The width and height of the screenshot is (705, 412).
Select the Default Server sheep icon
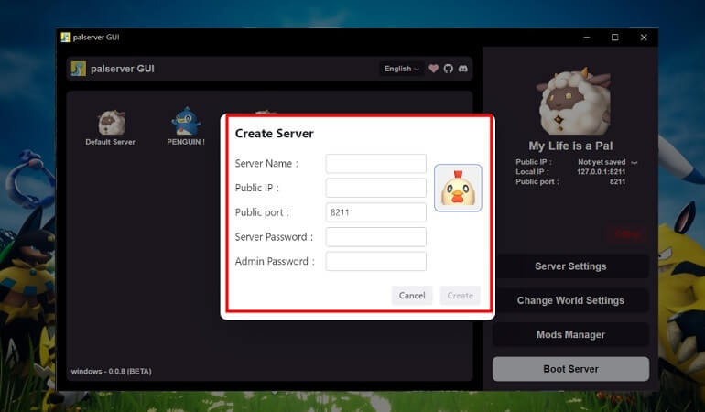tap(111, 123)
